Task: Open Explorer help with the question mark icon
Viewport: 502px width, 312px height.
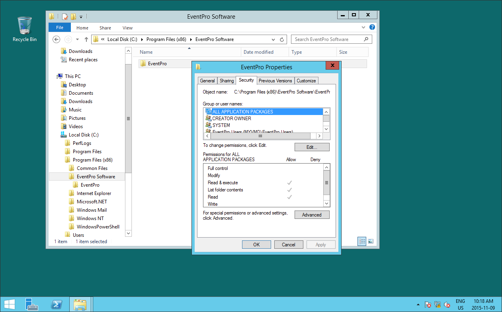Action: tap(372, 27)
